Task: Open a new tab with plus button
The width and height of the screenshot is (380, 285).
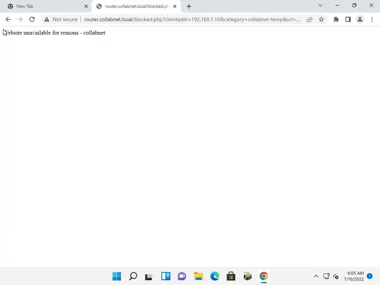Action: [x=189, y=6]
